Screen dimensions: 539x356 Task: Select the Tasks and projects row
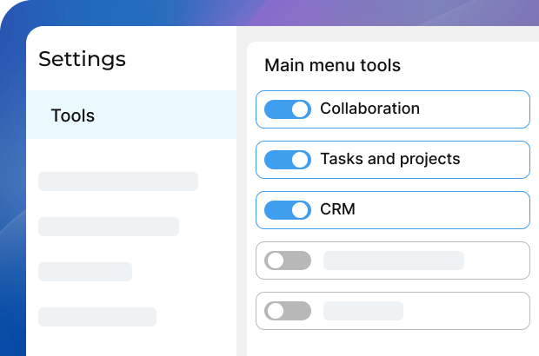click(389, 159)
